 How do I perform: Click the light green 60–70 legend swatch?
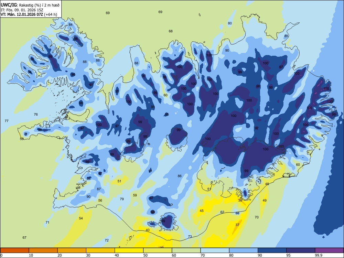(x=186, y=250)
